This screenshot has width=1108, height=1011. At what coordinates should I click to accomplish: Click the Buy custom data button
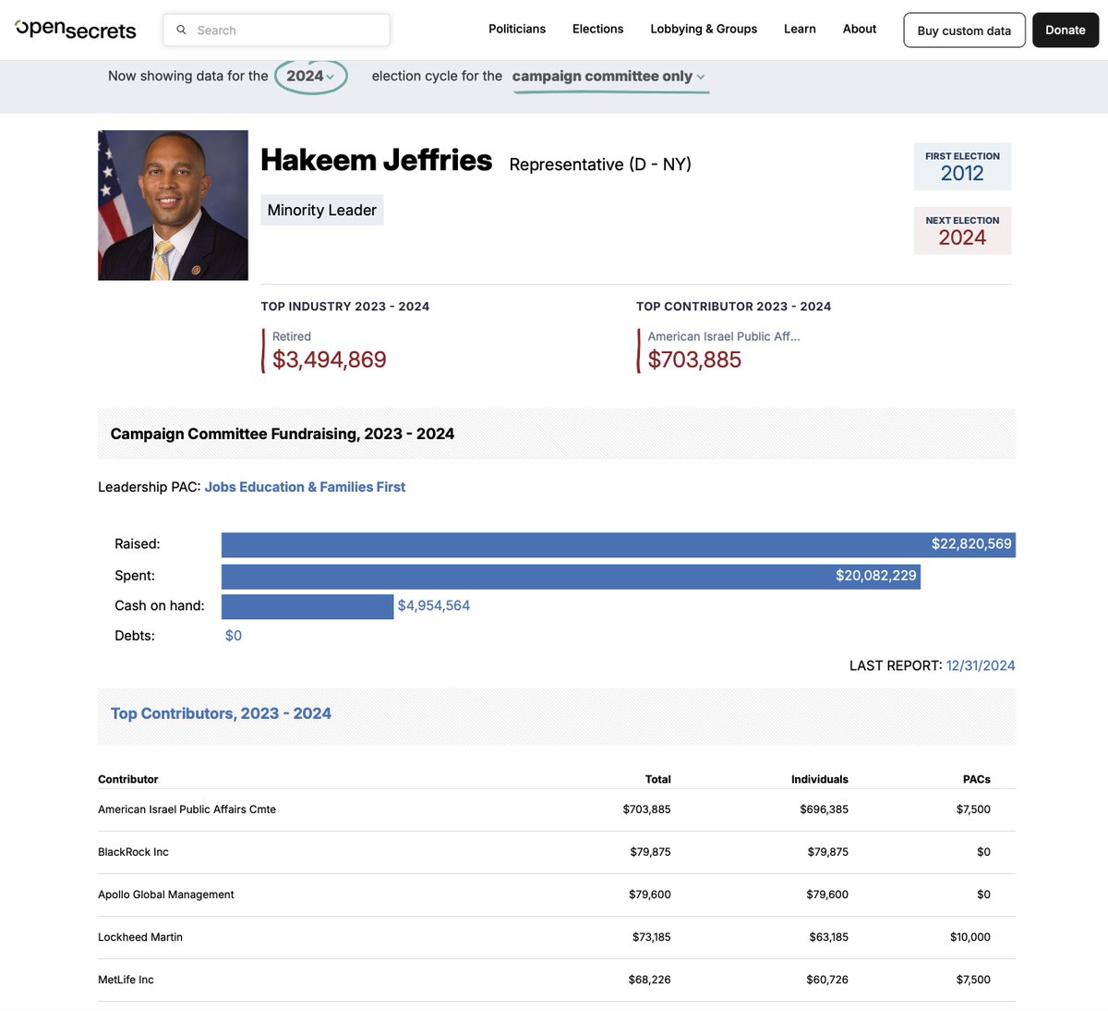964,30
